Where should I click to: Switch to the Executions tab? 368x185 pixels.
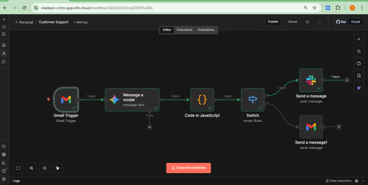coord(184,30)
